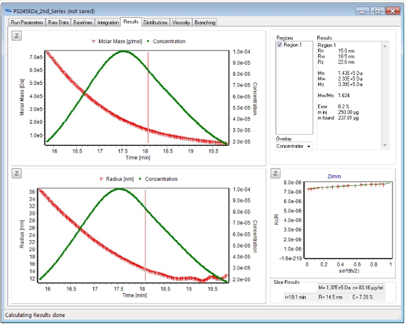Click the Z zoom button above radius chart
Screen dimensions: 406x325
point(17,174)
